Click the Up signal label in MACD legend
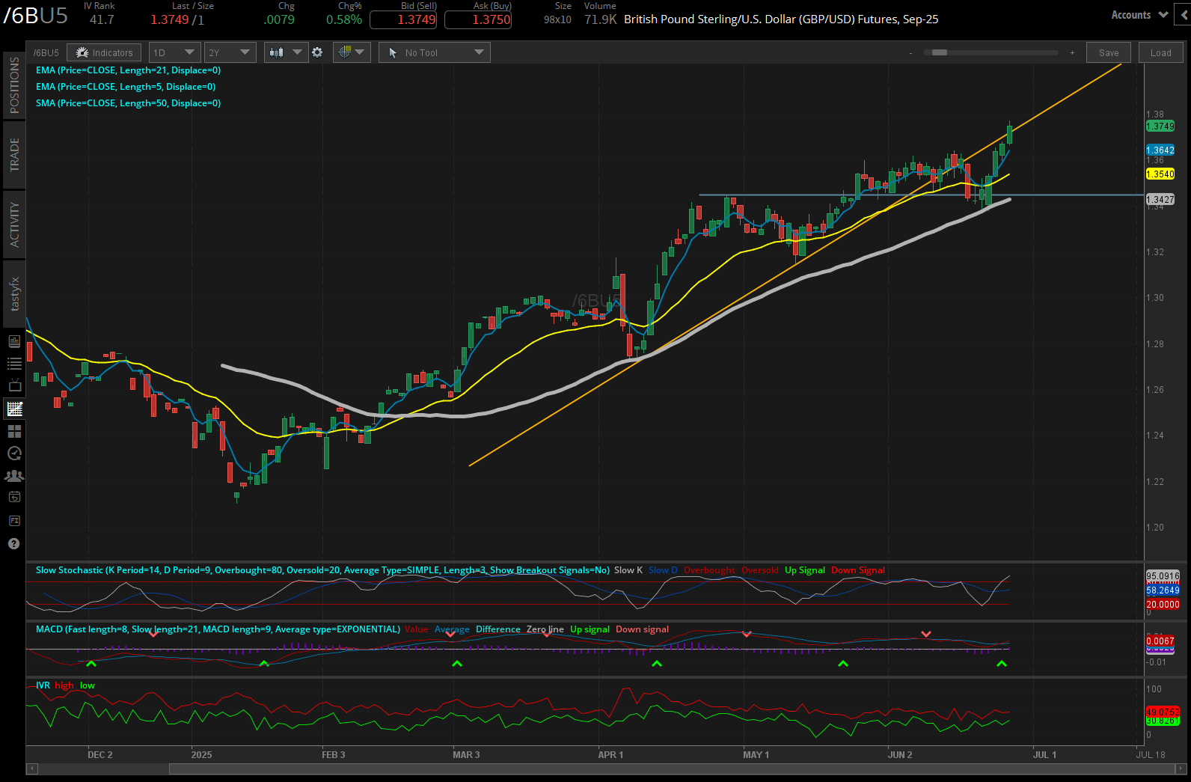This screenshot has height=782, width=1191. coord(590,629)
